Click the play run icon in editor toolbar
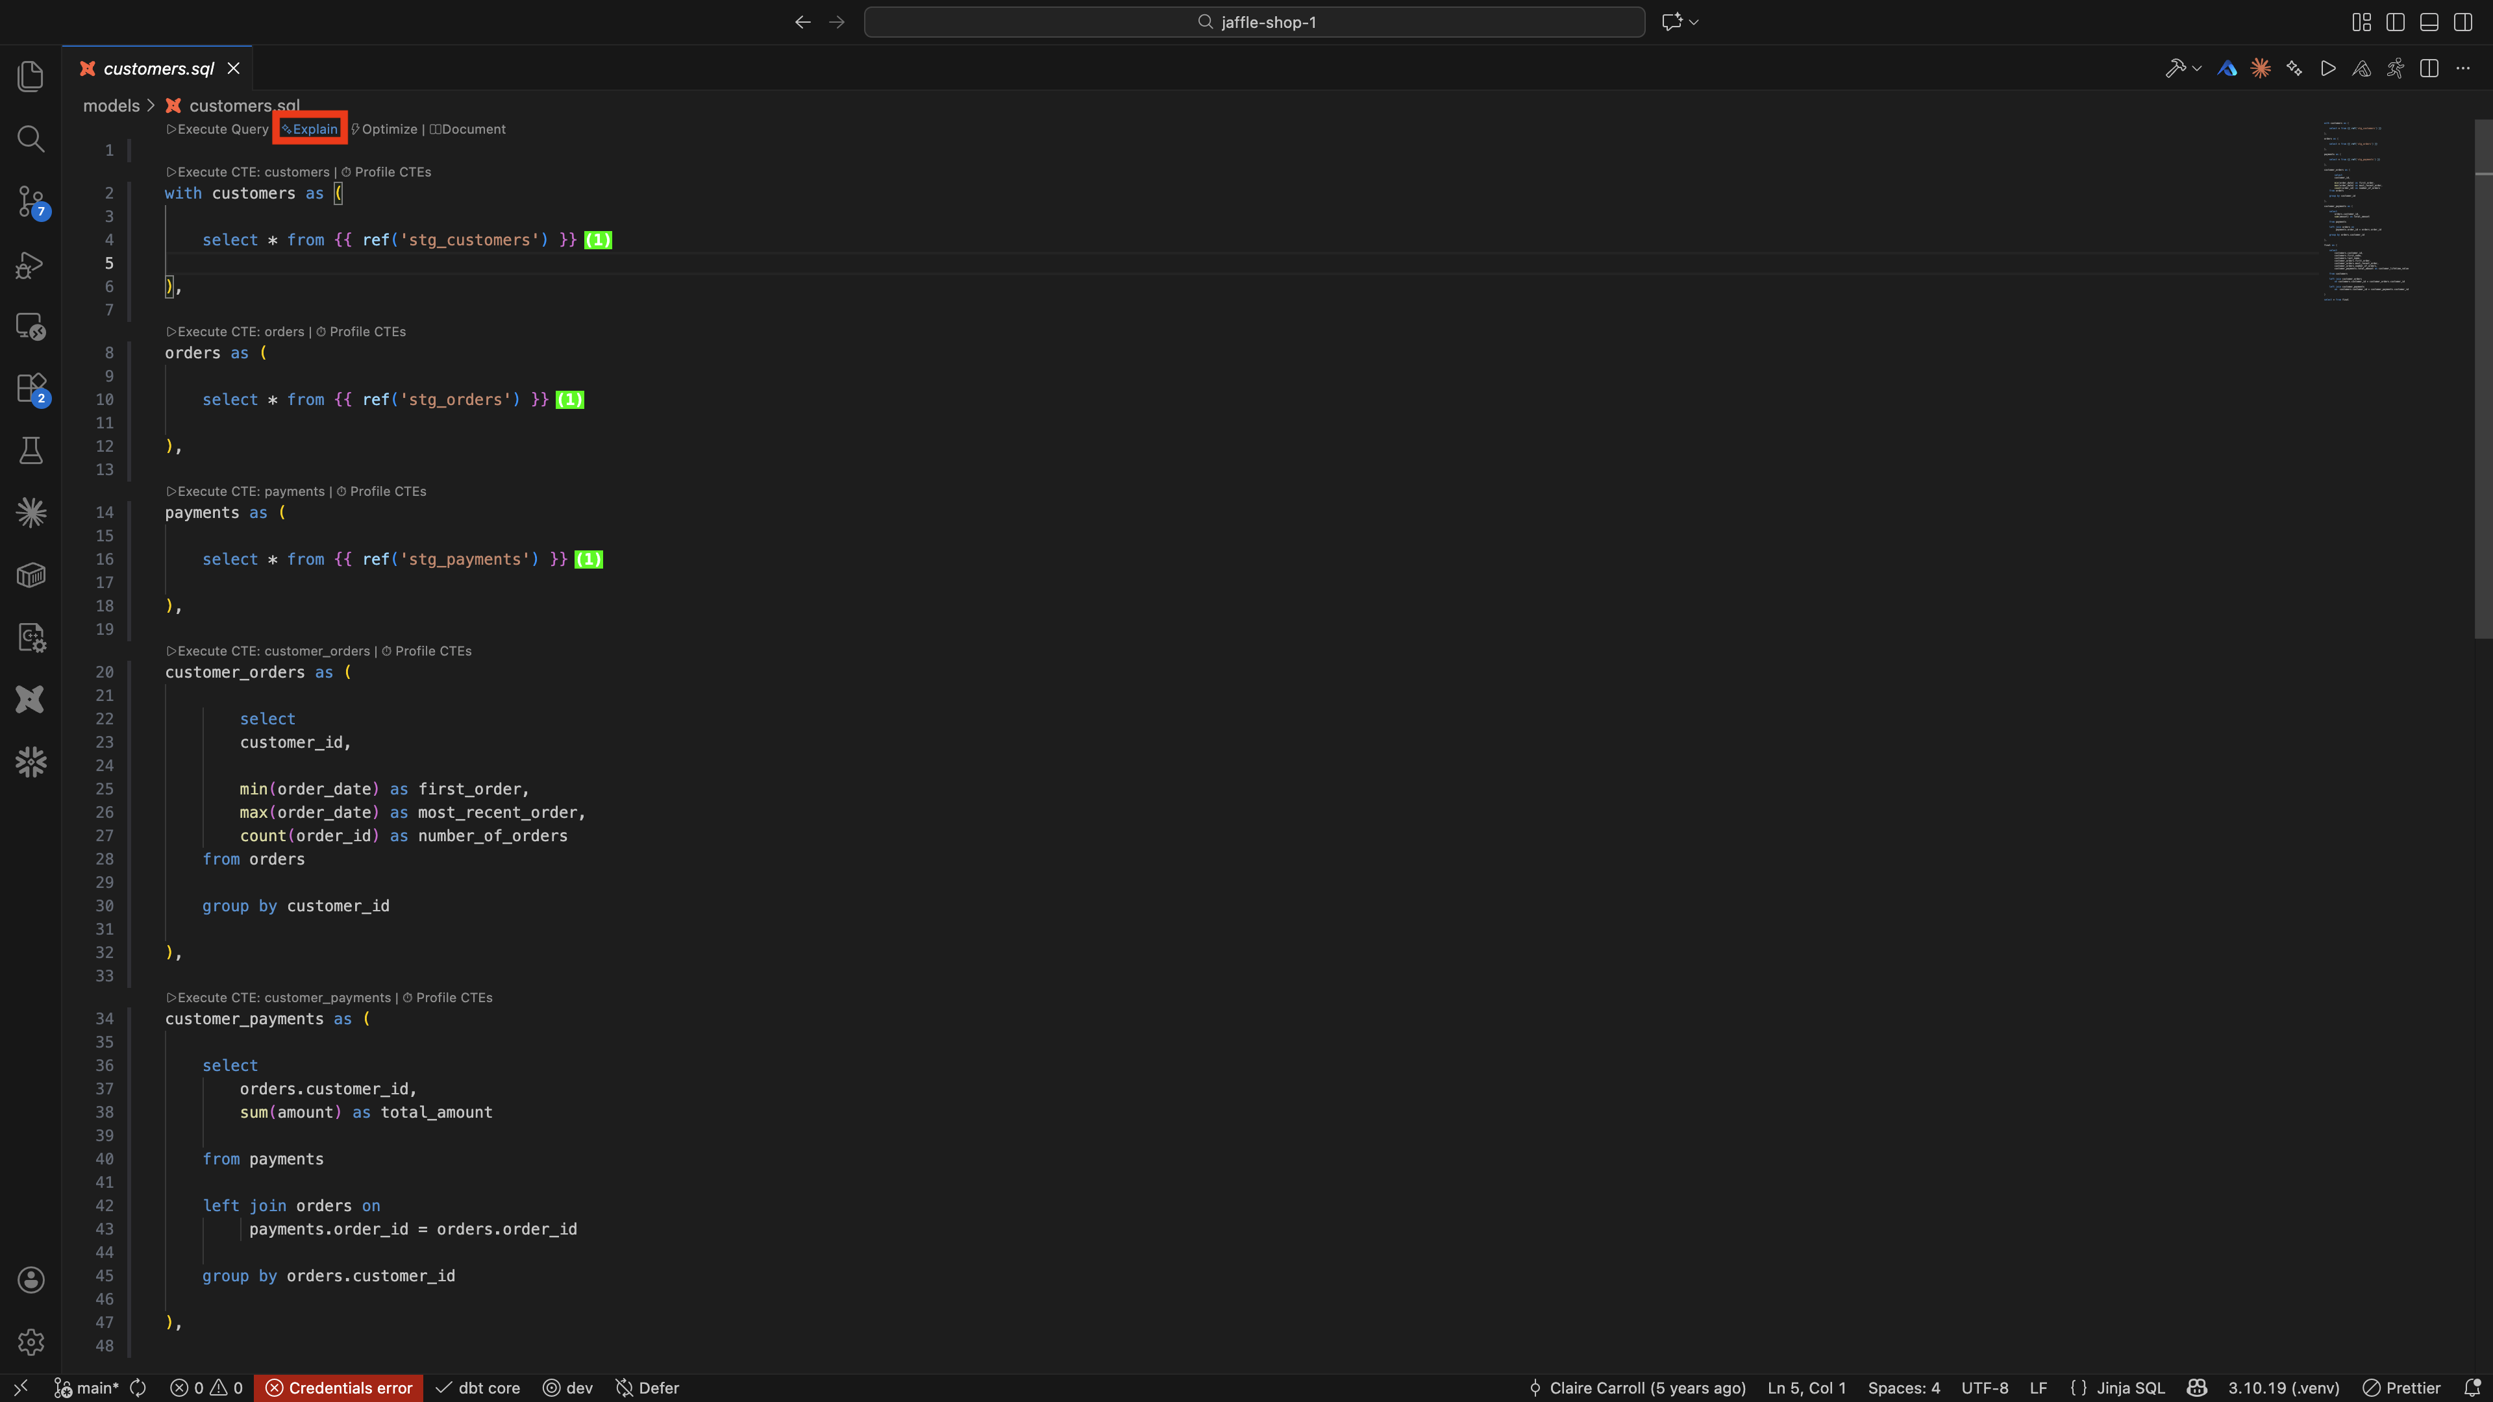Viewport: 2493px width, 1402px height. (x=2329, y=69)
